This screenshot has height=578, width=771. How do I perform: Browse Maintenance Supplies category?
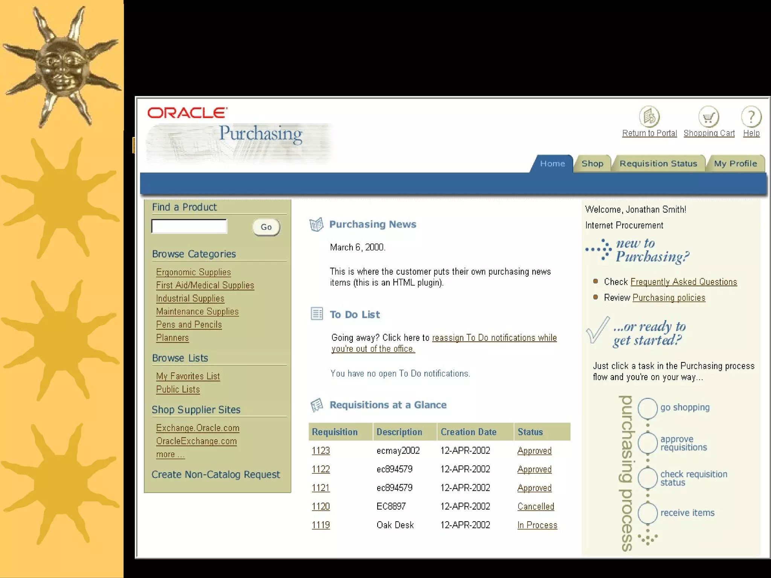(197, 312)
